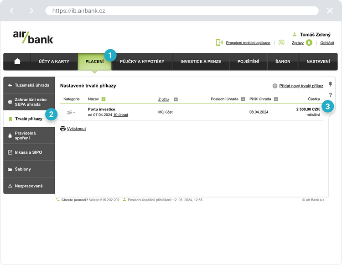This screenshot has width=342, height=265.
Task: Click the Air Bank logo
Action: (x=33, y=37)
